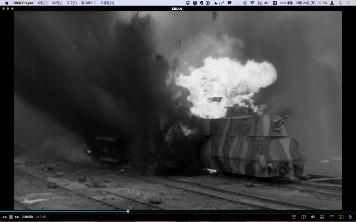
Task: Open the playlist panel icon
Action: [332, 217]
